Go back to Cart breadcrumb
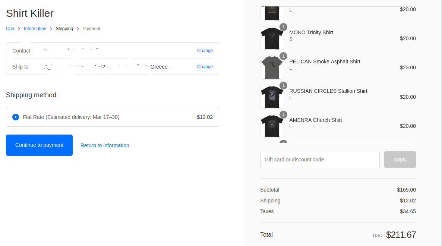Screen dimensions: 442x246 [x=10, y=29]
